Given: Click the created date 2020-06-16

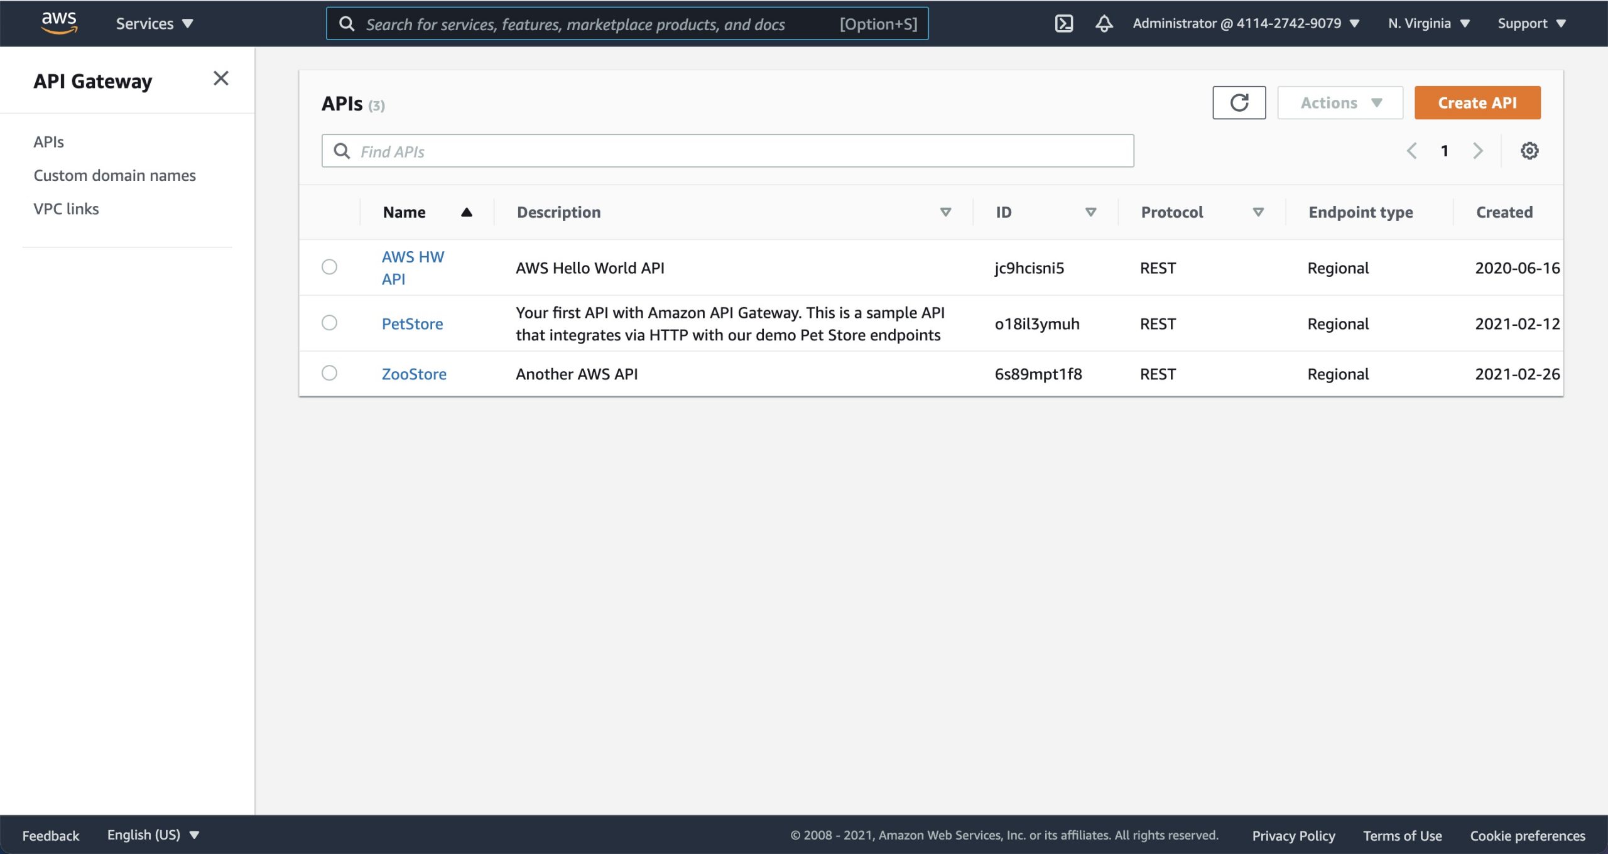Looking at the screenshot, I should [x=1517, y=268].
